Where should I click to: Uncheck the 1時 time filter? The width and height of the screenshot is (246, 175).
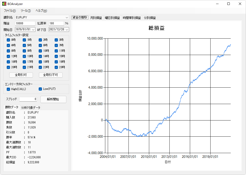coord(24,40)
